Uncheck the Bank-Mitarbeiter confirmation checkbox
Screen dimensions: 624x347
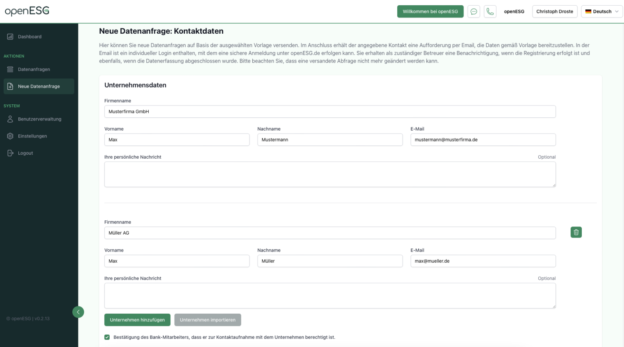click(107, 337)
